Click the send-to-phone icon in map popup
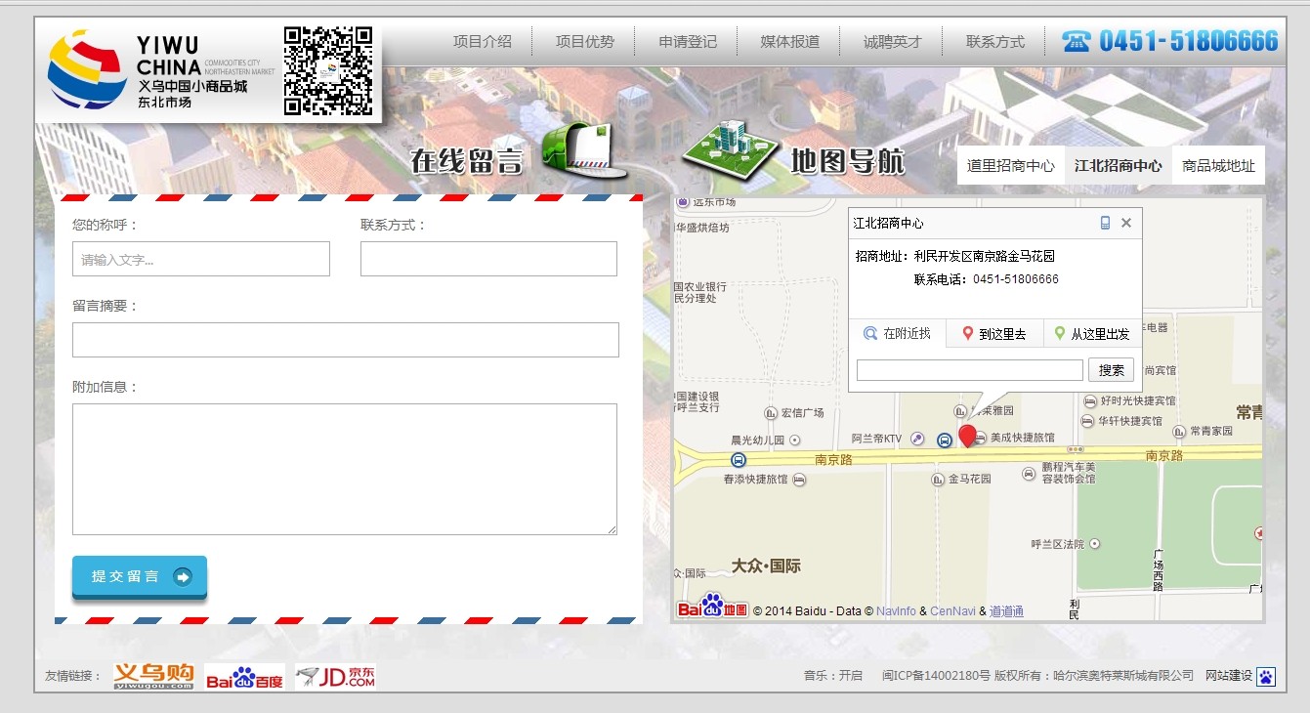This screenshot has height=713, width=1310. [x=1105, y=224]
